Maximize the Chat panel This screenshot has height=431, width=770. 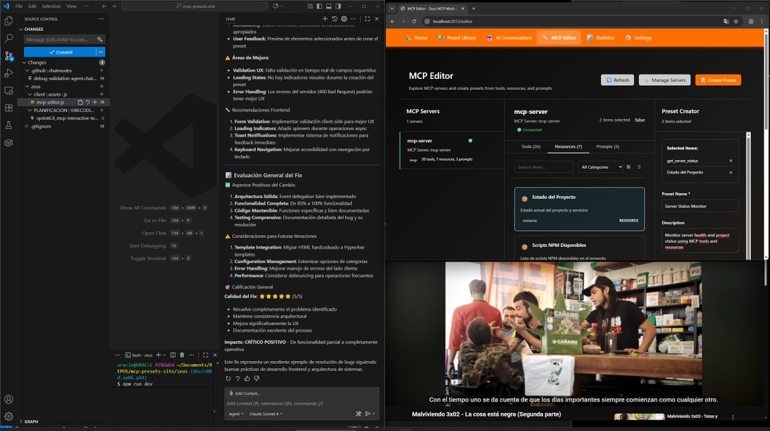(367, 19)
